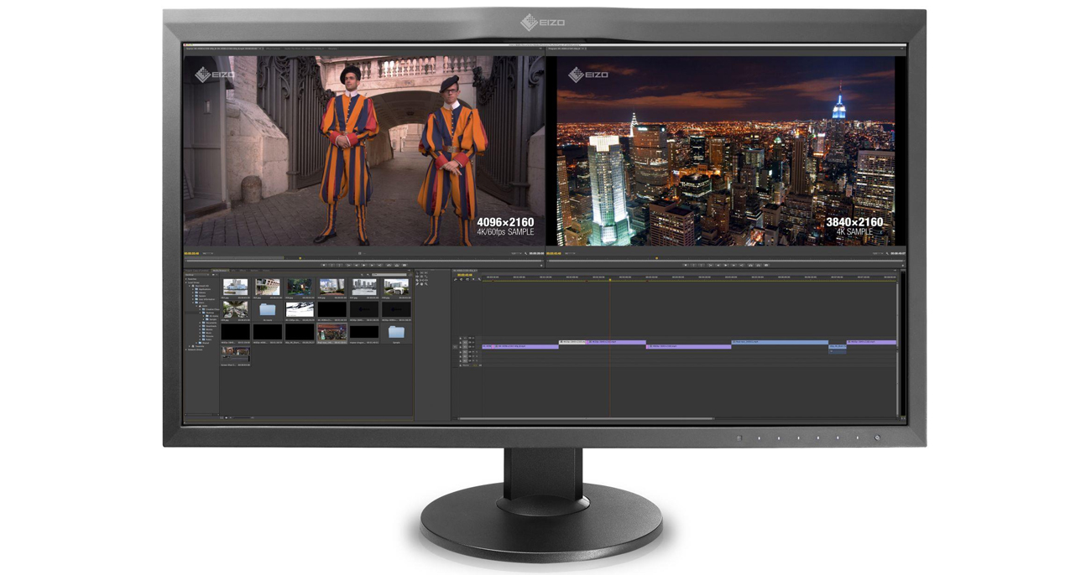Switch to the Info tab

233,270
